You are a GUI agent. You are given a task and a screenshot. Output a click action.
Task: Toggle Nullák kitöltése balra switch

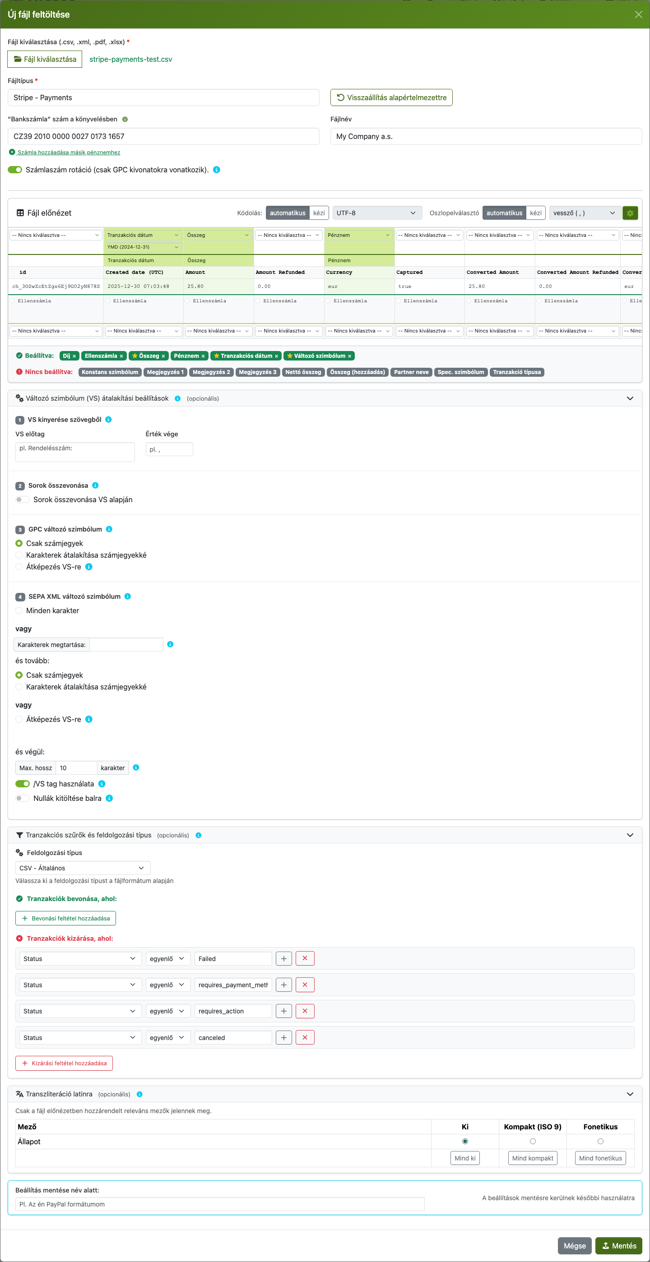tap(23, 798)
